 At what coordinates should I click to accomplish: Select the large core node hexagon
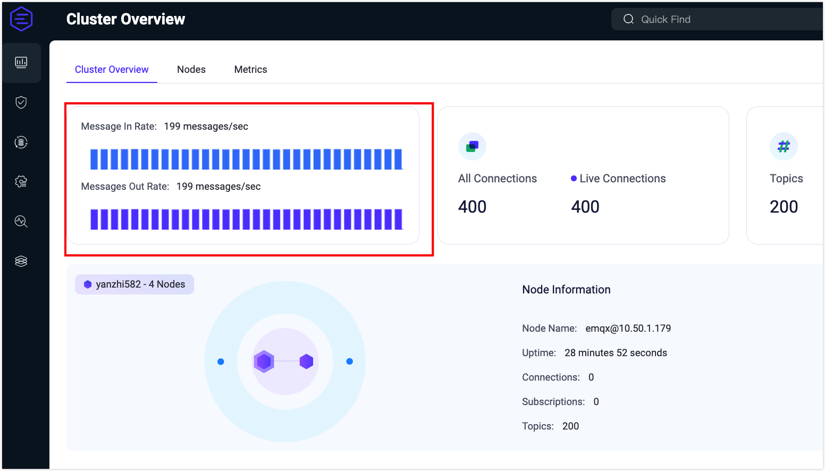pyautogui.click(x=264, y=361)
